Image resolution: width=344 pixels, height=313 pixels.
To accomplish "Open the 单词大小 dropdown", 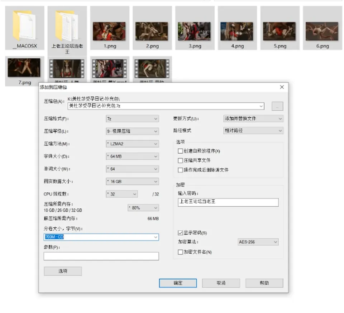I will [132, 169].
